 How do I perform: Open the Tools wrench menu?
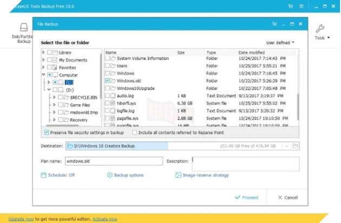pyautogui.click(x=320, y=31)
